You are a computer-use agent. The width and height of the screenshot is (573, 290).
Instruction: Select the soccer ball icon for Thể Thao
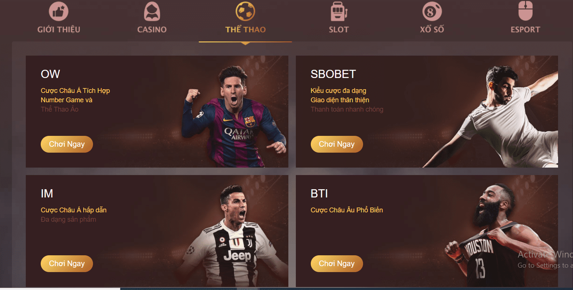[245, 11]
